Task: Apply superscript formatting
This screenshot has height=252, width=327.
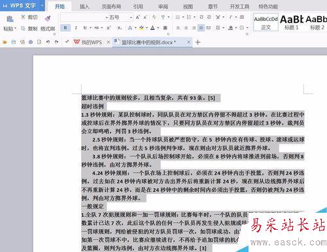Action: click(109, 28)
